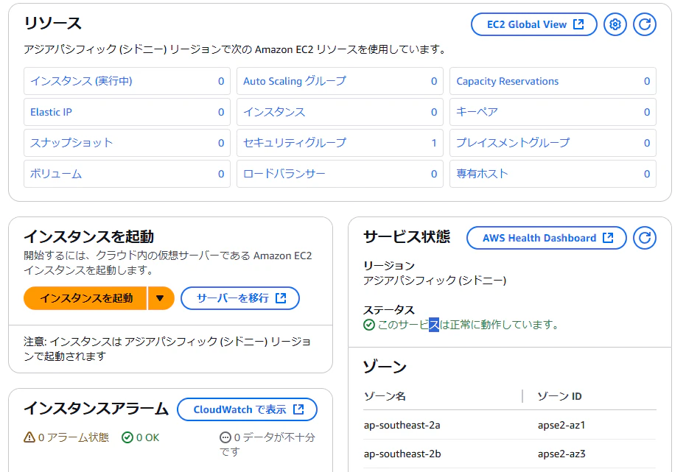Open Capacity Reservations link

pyautogui.click(x=508, y=81)
